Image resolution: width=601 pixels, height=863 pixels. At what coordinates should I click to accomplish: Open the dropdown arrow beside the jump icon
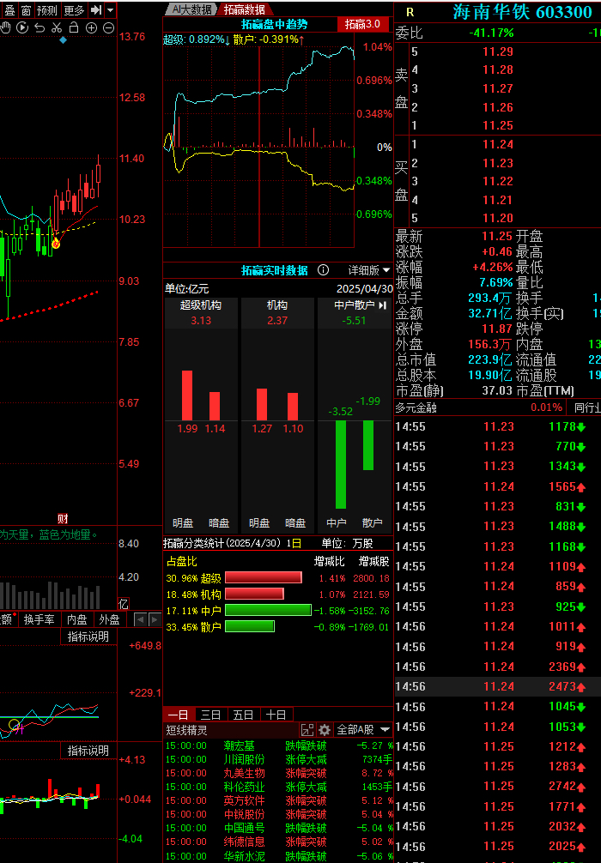[x=110, y=10]
